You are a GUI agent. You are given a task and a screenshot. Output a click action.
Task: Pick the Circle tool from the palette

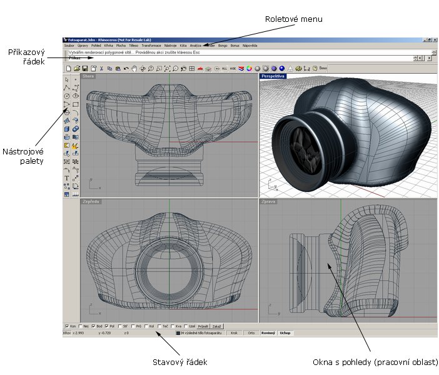click(67, 96)
